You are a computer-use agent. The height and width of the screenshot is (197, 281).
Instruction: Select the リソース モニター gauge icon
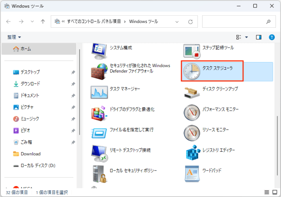(192, 133)
